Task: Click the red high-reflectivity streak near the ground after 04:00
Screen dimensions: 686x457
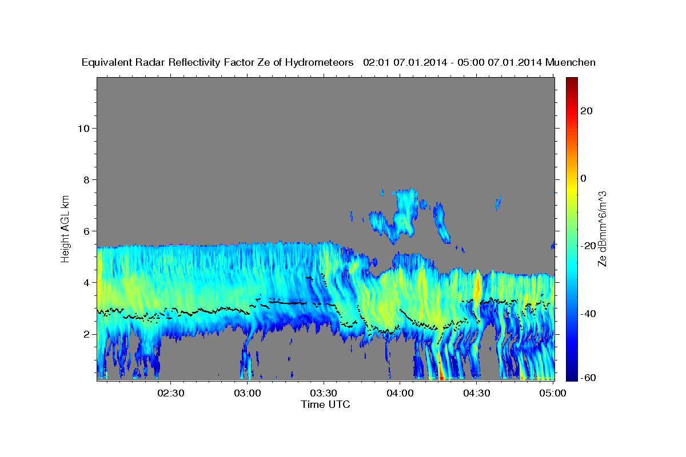Action: pyautogui.click(x=440, y=368)
